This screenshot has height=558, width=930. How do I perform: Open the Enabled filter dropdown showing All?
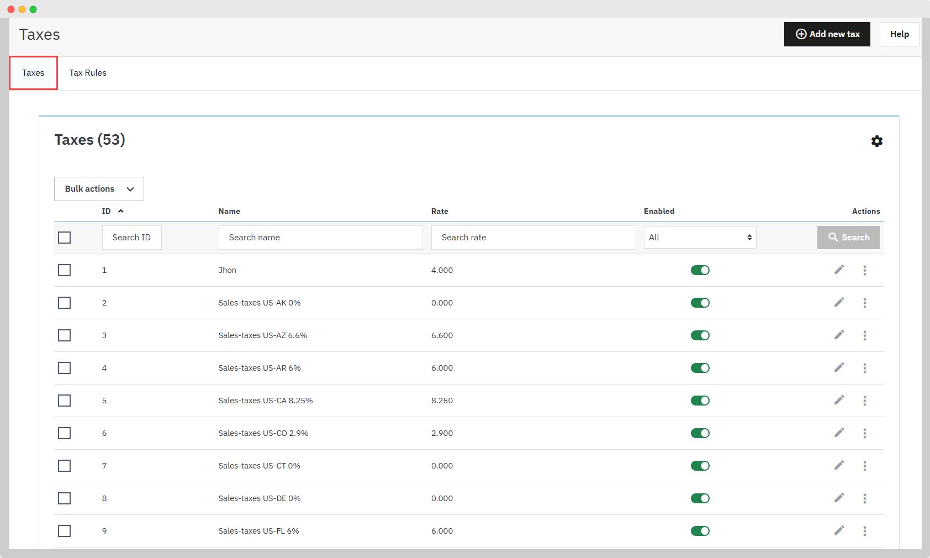pyautogui.click(x=699, y=238)
